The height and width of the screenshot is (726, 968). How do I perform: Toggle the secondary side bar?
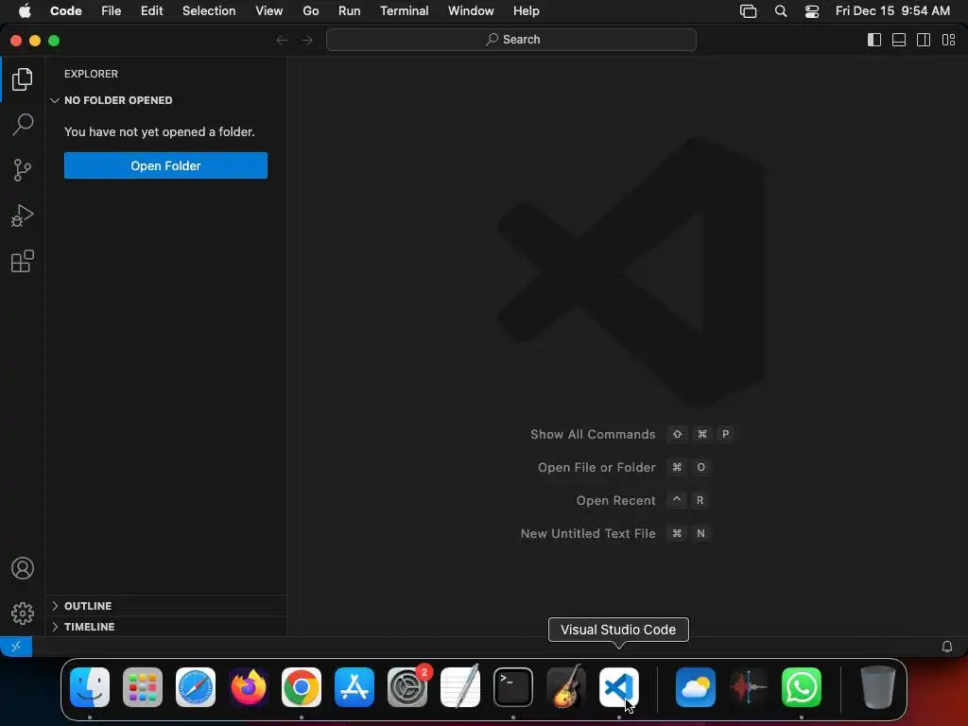[x=924, y=40]
